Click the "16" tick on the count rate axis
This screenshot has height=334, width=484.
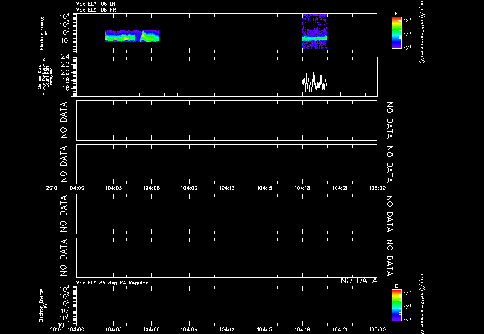click(65, 88)
